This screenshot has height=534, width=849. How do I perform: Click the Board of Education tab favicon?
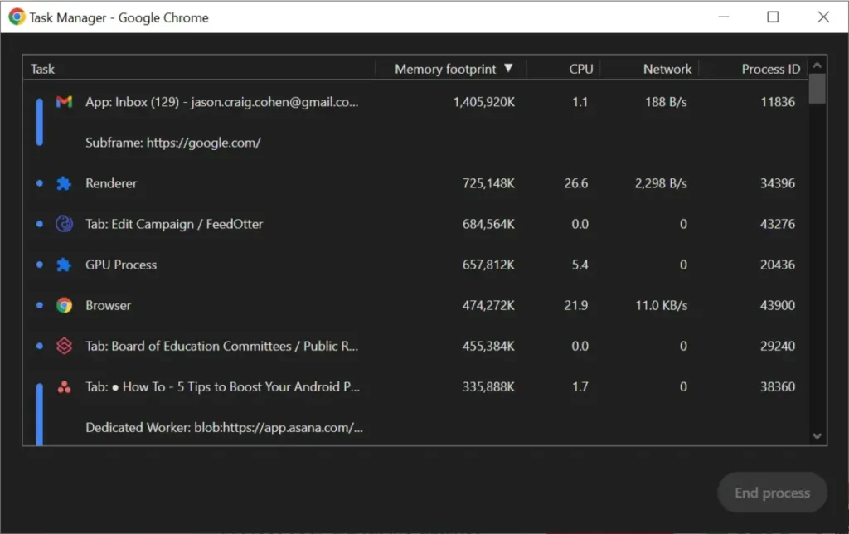65,346
